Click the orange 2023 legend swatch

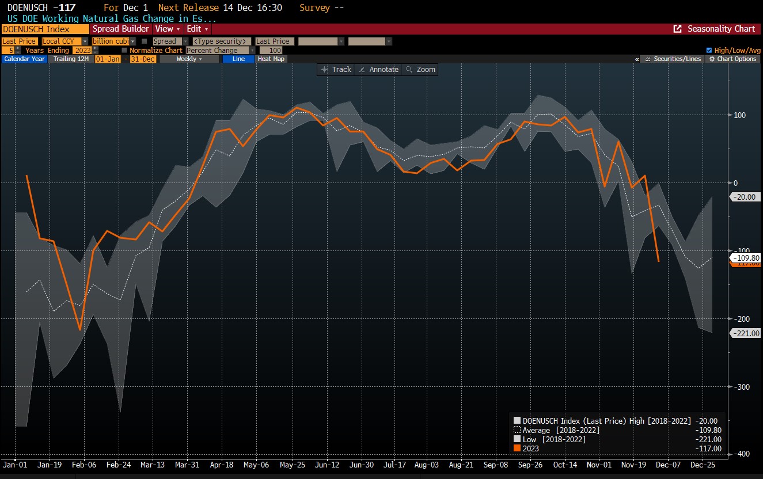click(517, 448)
